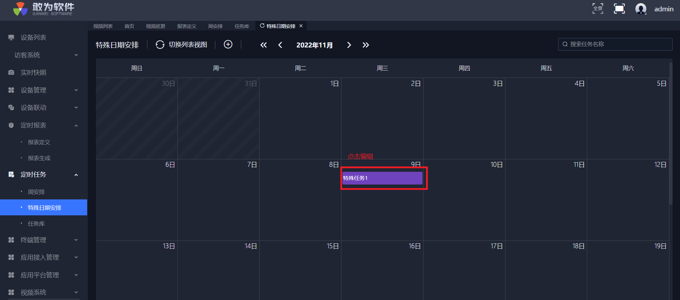Click the 终端管理 sidebar icon
Image resolution: width=680 pixels, height=300 pixels.
(x=11, y=240)
